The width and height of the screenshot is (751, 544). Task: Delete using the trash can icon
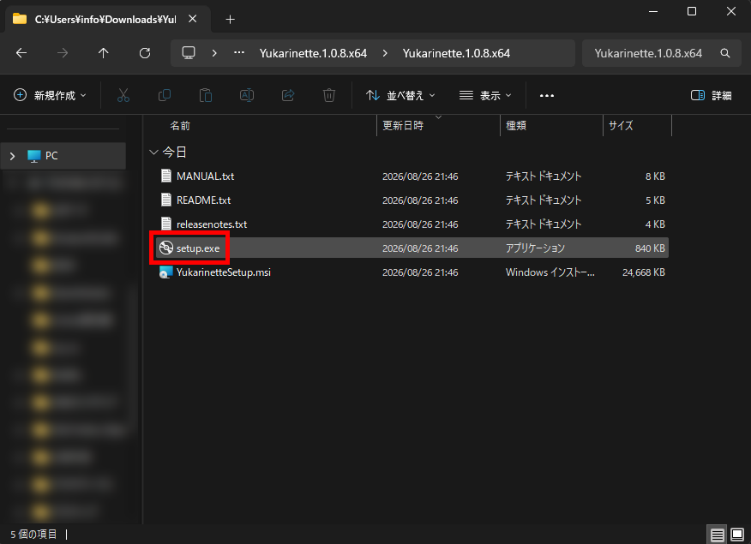[329, 95]
